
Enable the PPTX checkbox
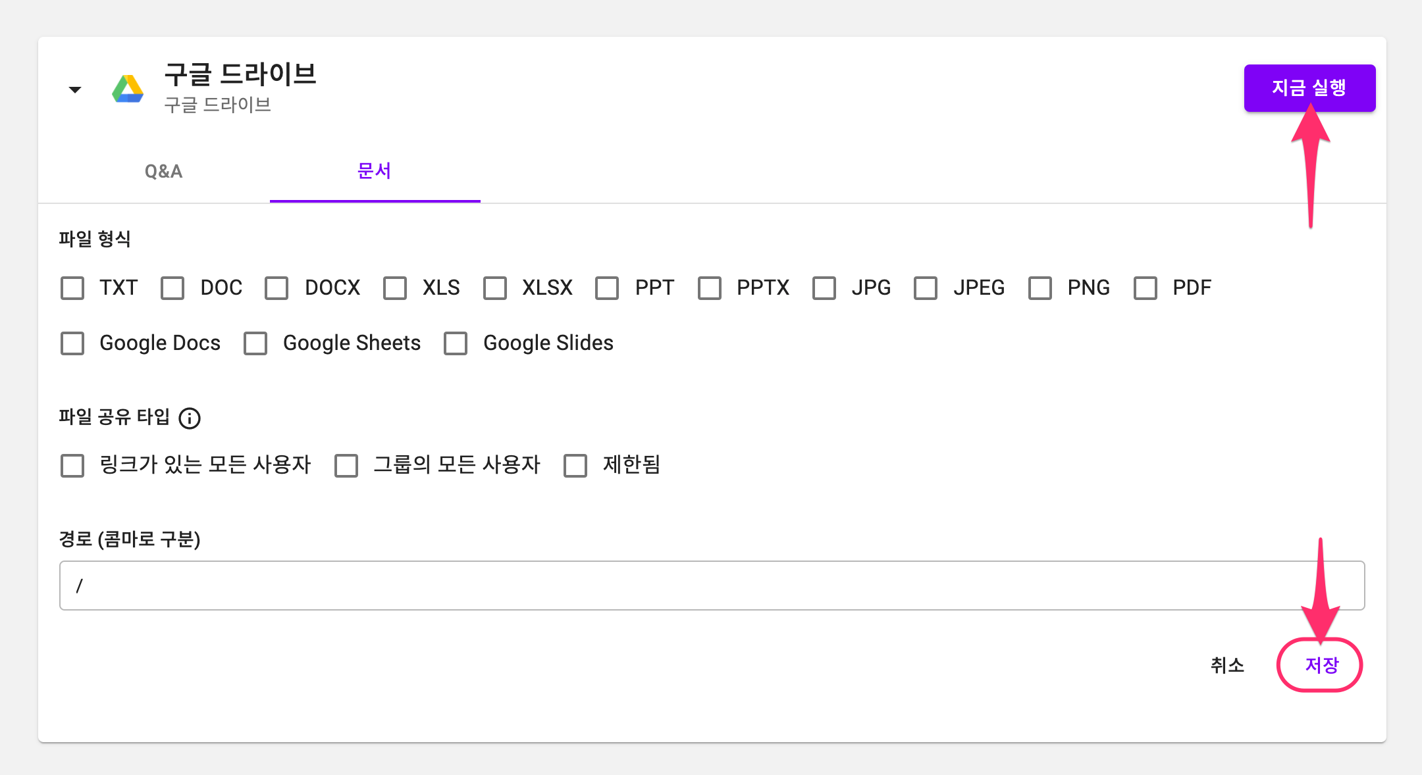pyautogui.click(x=710, y=288)
